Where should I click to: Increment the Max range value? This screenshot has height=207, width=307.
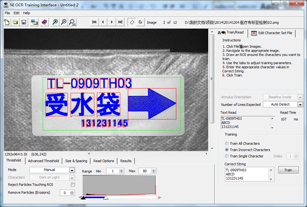point(153,170)
